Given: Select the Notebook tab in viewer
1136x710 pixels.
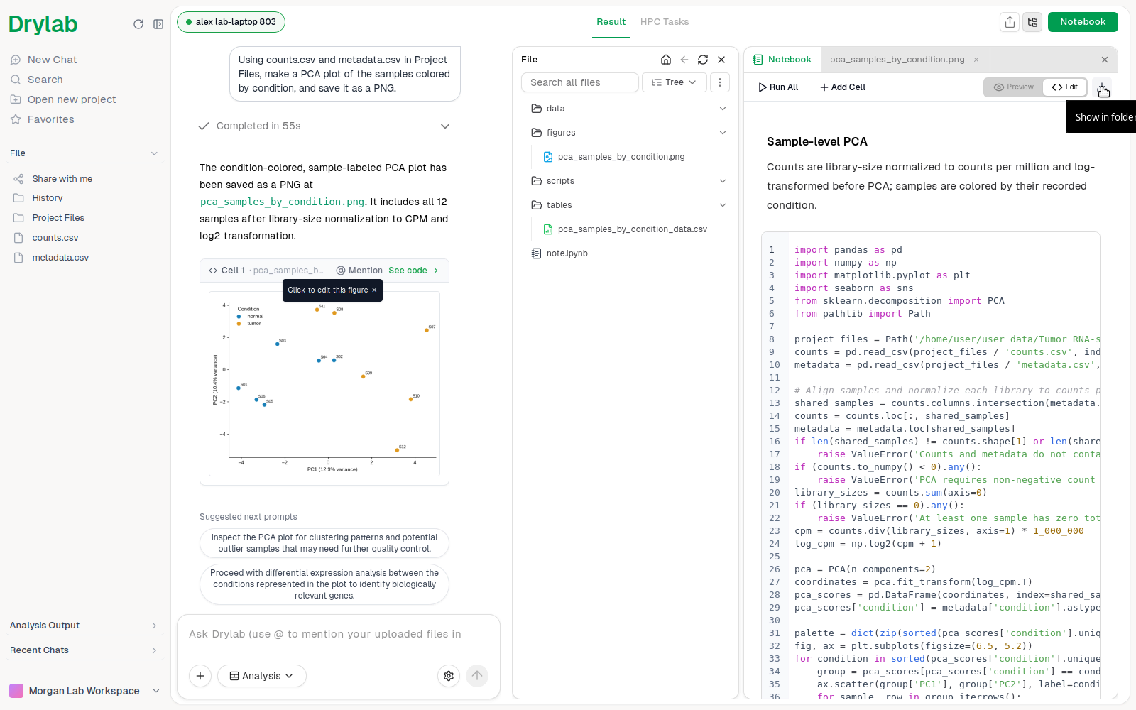Looking at the screenshot, I should click(782, 60).
